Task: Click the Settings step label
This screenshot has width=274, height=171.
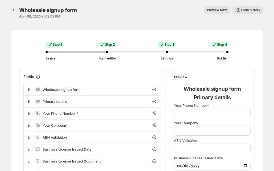Action: coord(167,58)
